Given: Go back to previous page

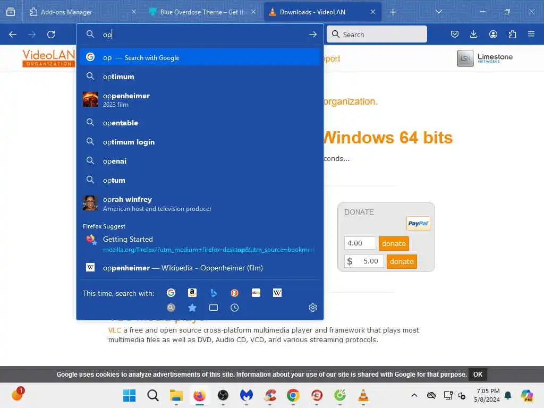Looking at the screenshot, I should coord(13,35).
